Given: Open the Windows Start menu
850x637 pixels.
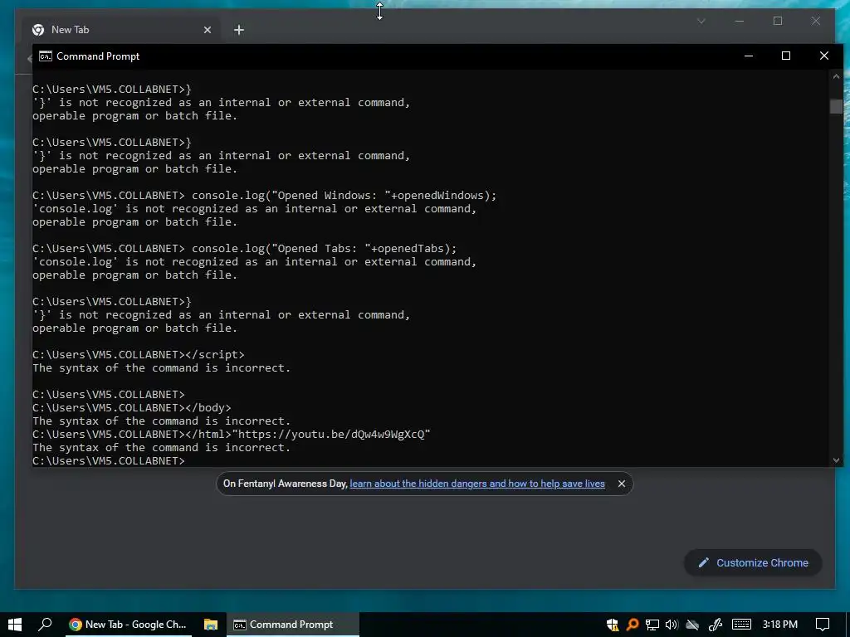Looking at the screenshot, I should [15, 625].
